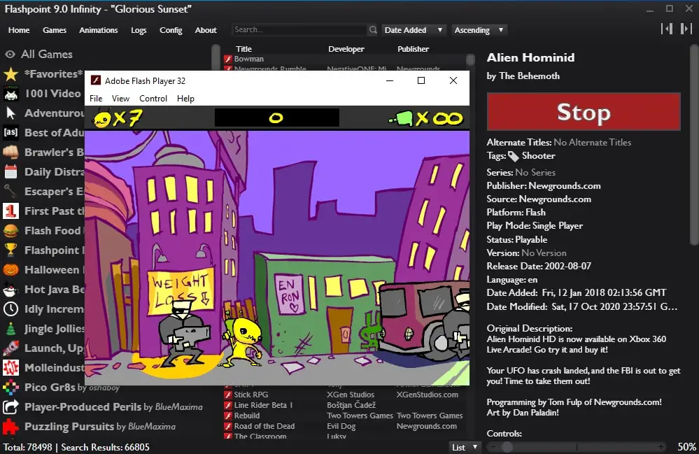Click the red Stop button
Screen dimensions: 699x454
(x=584, y=111)
